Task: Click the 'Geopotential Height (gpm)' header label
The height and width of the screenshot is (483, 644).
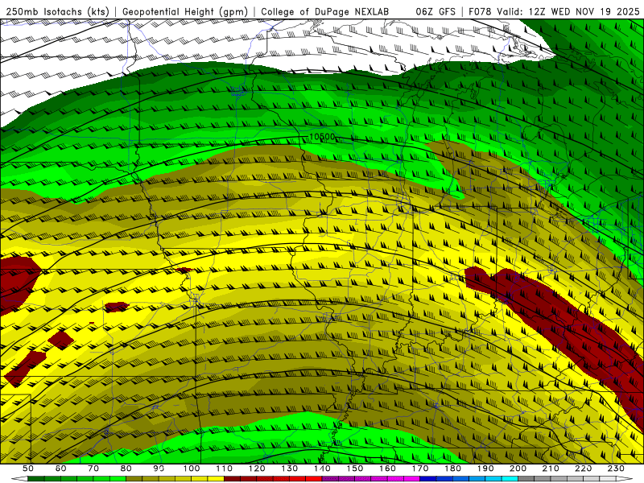Action: [x=185, y=12]
